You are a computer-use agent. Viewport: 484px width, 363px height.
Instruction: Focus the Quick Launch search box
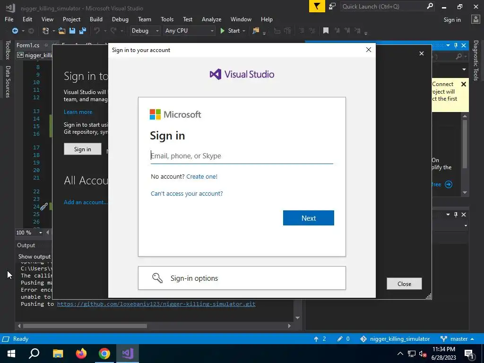[383, 7]
